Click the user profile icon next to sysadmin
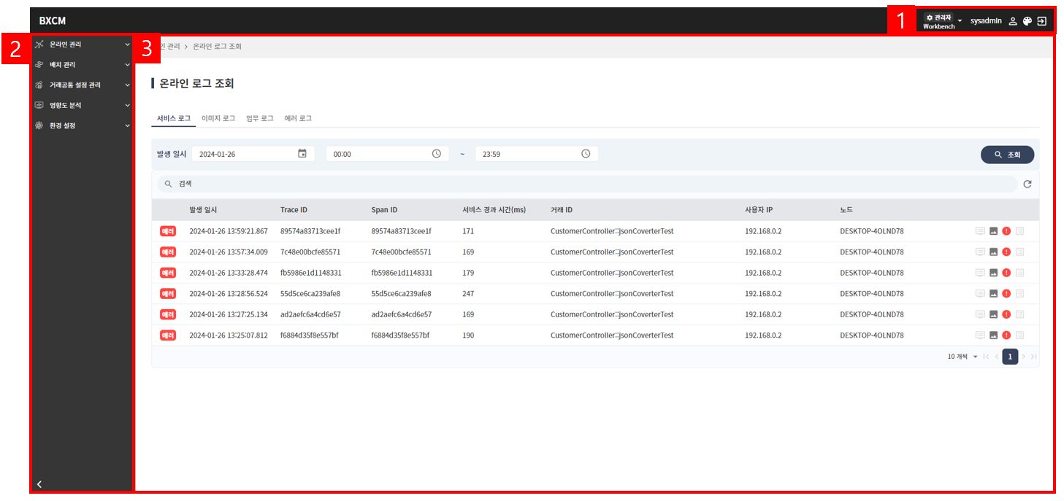Screen dimensions: 1064x501 coord(1013,21)
